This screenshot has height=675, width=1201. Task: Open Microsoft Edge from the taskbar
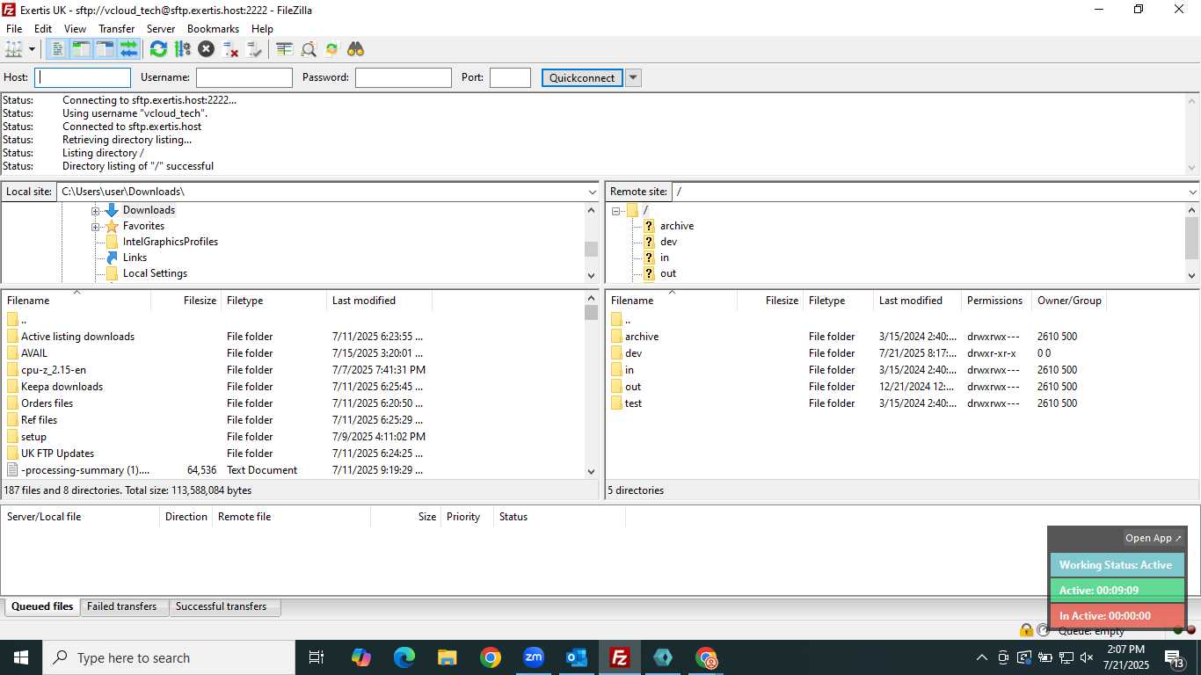[x=404, y=657]
